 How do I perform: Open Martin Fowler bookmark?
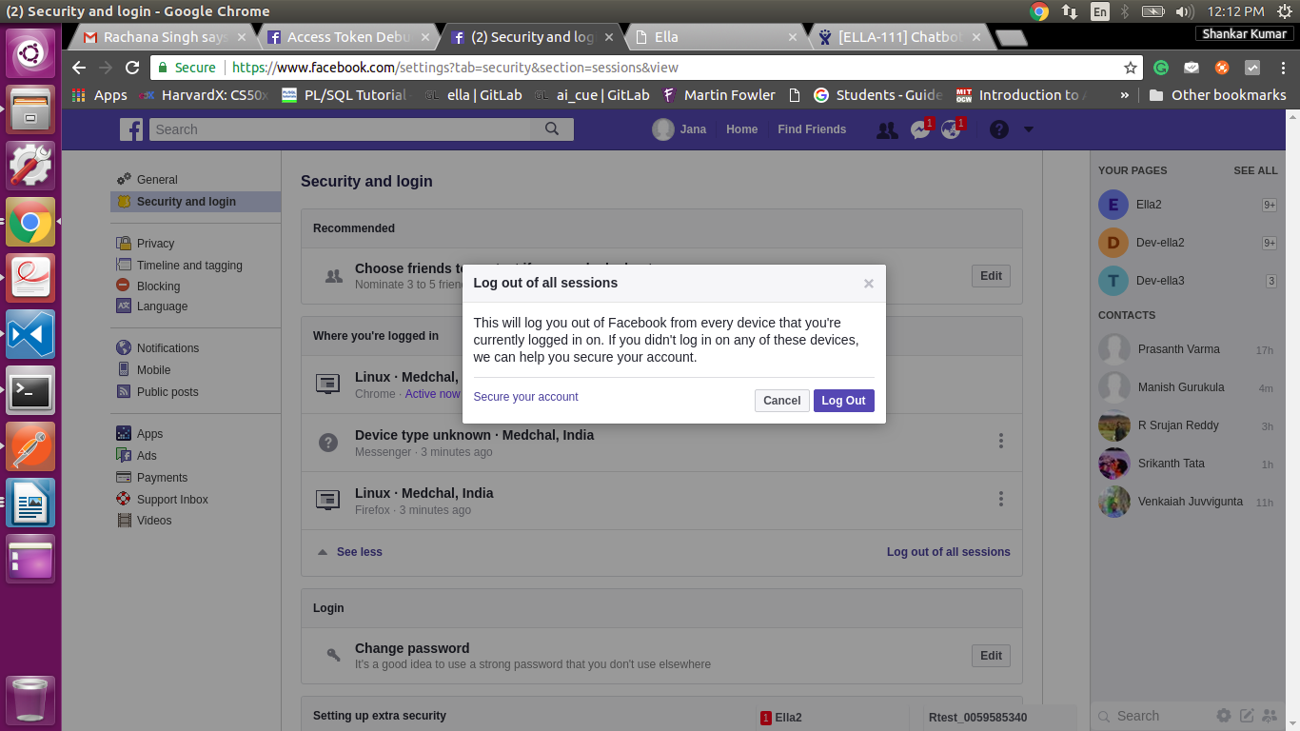pos(719,95)
